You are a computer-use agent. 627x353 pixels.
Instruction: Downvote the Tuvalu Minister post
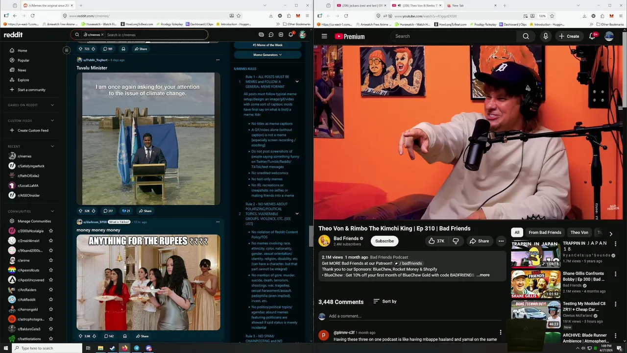point(94,211)
